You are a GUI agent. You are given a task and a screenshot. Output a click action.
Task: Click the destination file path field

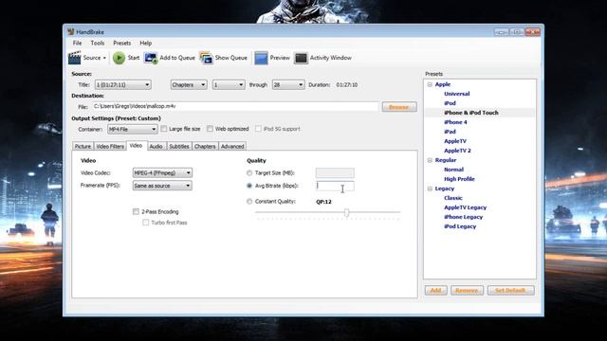tap(235, 106)
